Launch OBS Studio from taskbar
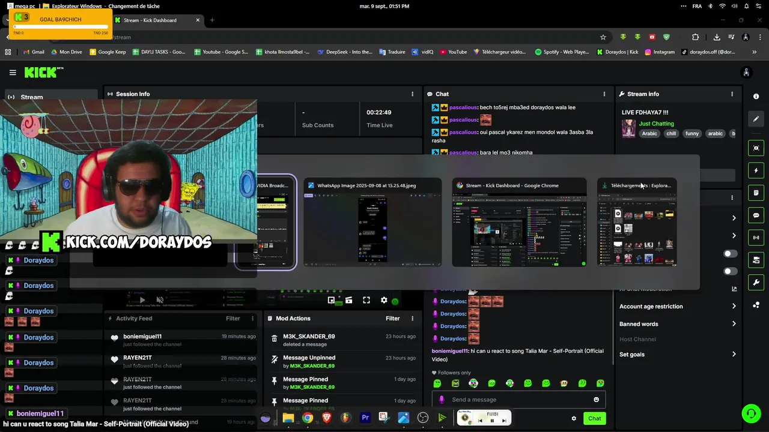Image resolution: width=769 pixels, height=432 pixels. coord(423,418)
